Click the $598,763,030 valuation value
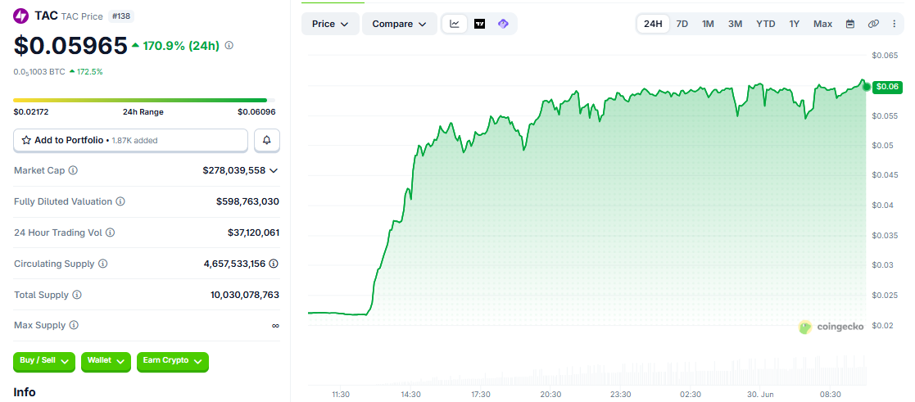915x402 pixels. pos(247,201)
